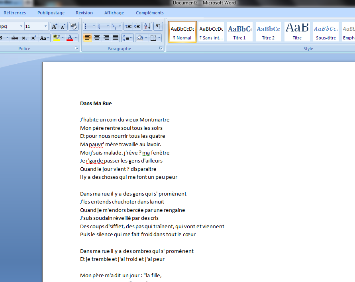Toggle underline with the S button
Screen dimensions: 355x282
[x=2, y=38]
